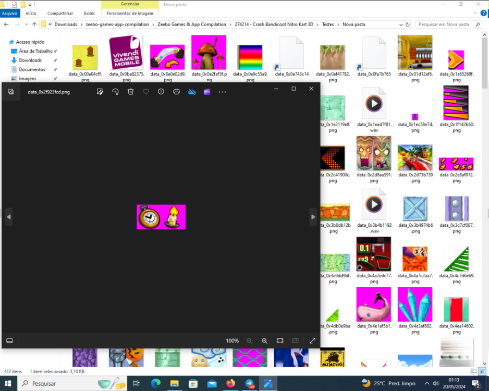
Task: Open the more options (...) menu in Photos
Action: point(222,91)
